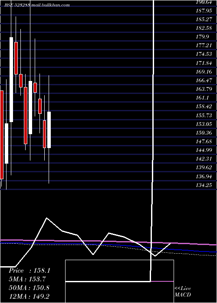Click the last white candlestick on the right

49,130
